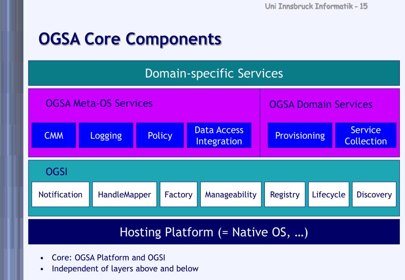Select the 'Service Collection' box
Viewport: 405px width, 280px height.
click(x=366, y=135)
